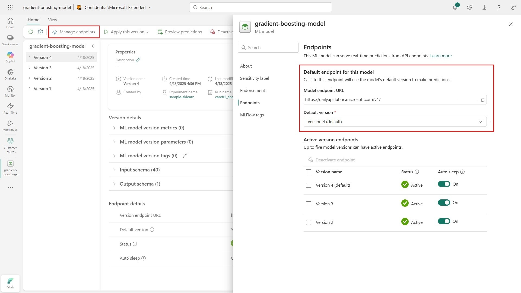Image resolution: width=521 pixels, height=293 pixels.
Task: Click the refresh icon in toolbar
Action: pyautogui.click(x=31, y=32)
